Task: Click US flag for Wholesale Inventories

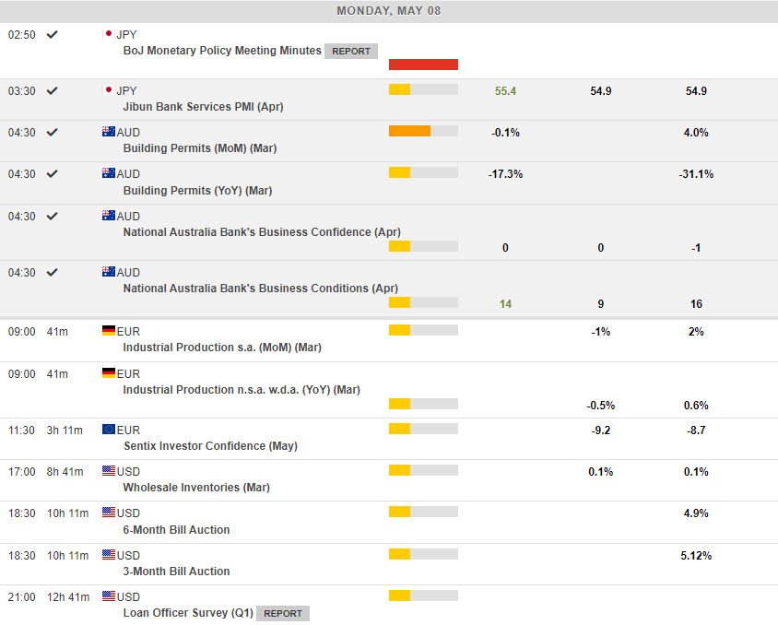Action: pos(108,471)
